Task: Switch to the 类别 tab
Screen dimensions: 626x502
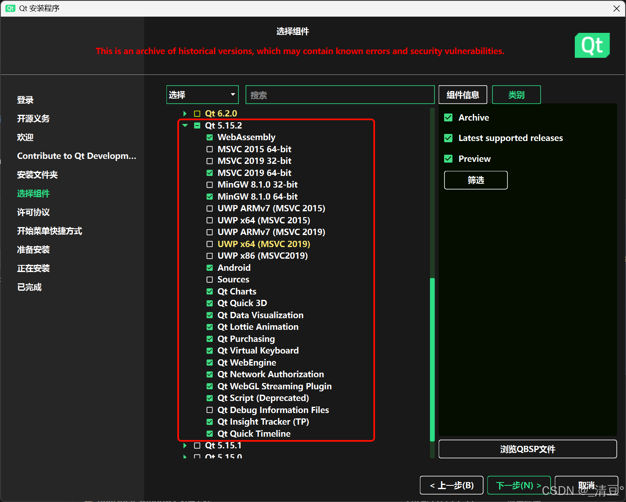Action: 517,95
